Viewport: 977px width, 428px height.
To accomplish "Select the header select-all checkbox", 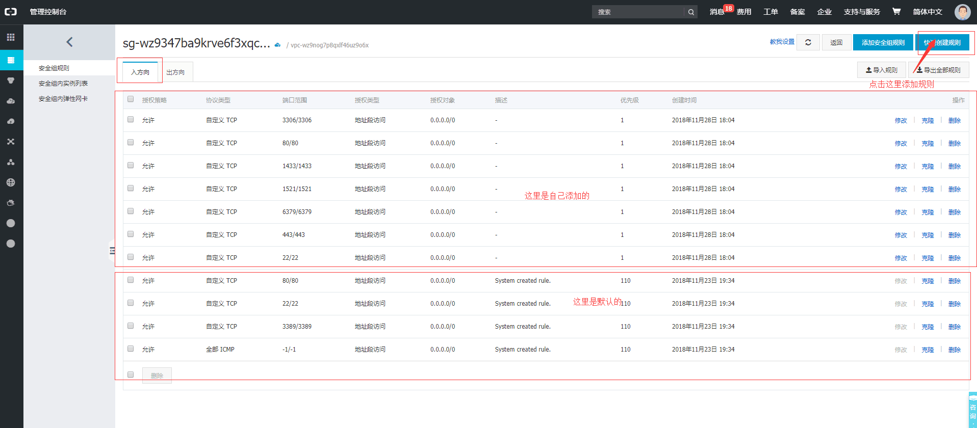I will 131,99.
